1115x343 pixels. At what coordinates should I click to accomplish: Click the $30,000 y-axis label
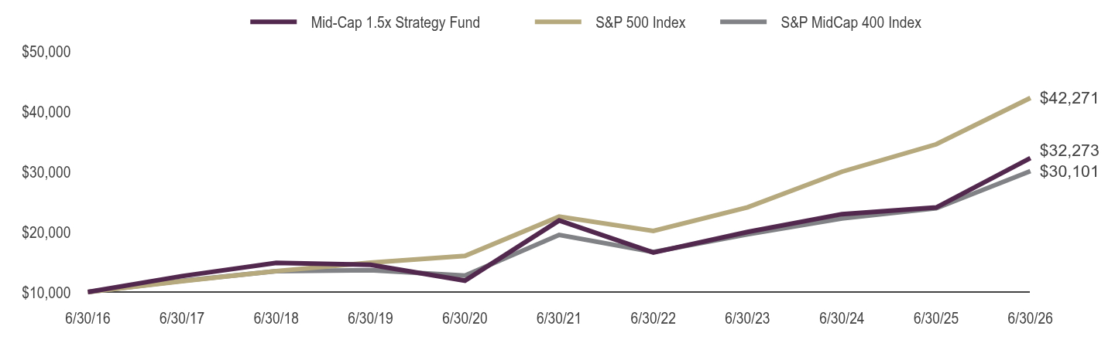[x=48, y=172]
